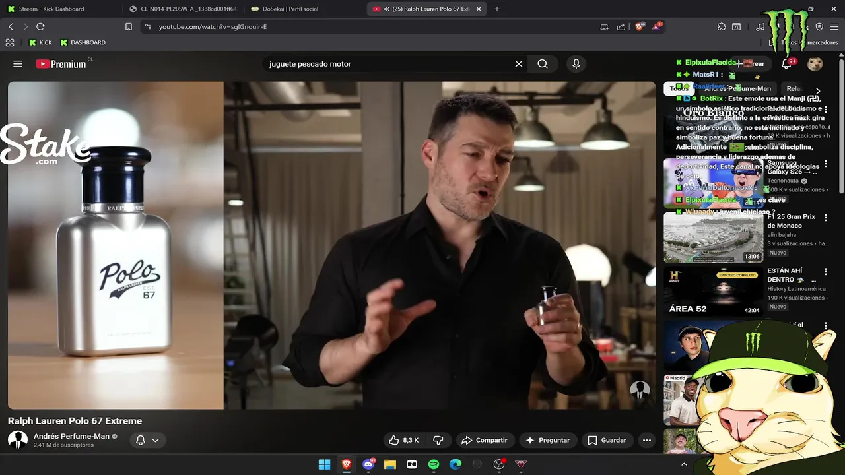The width and height of the screenshot is (845, 475).
Task: Open Samsung Galaxy S26 video thumbnail
Action: [713, 183]
